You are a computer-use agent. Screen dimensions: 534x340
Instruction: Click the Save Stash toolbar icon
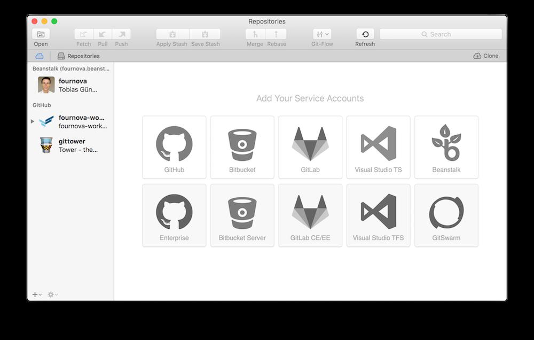pos(205,34)
